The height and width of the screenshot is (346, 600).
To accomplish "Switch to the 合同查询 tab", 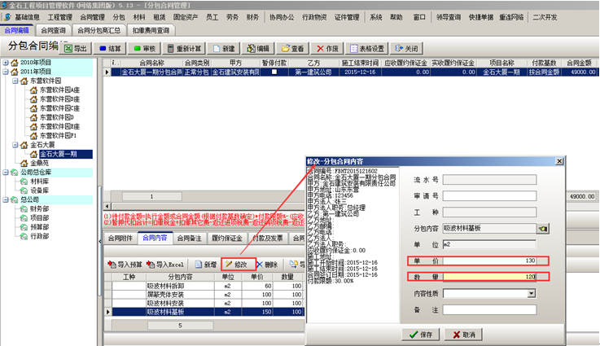I will pos(55,30).
